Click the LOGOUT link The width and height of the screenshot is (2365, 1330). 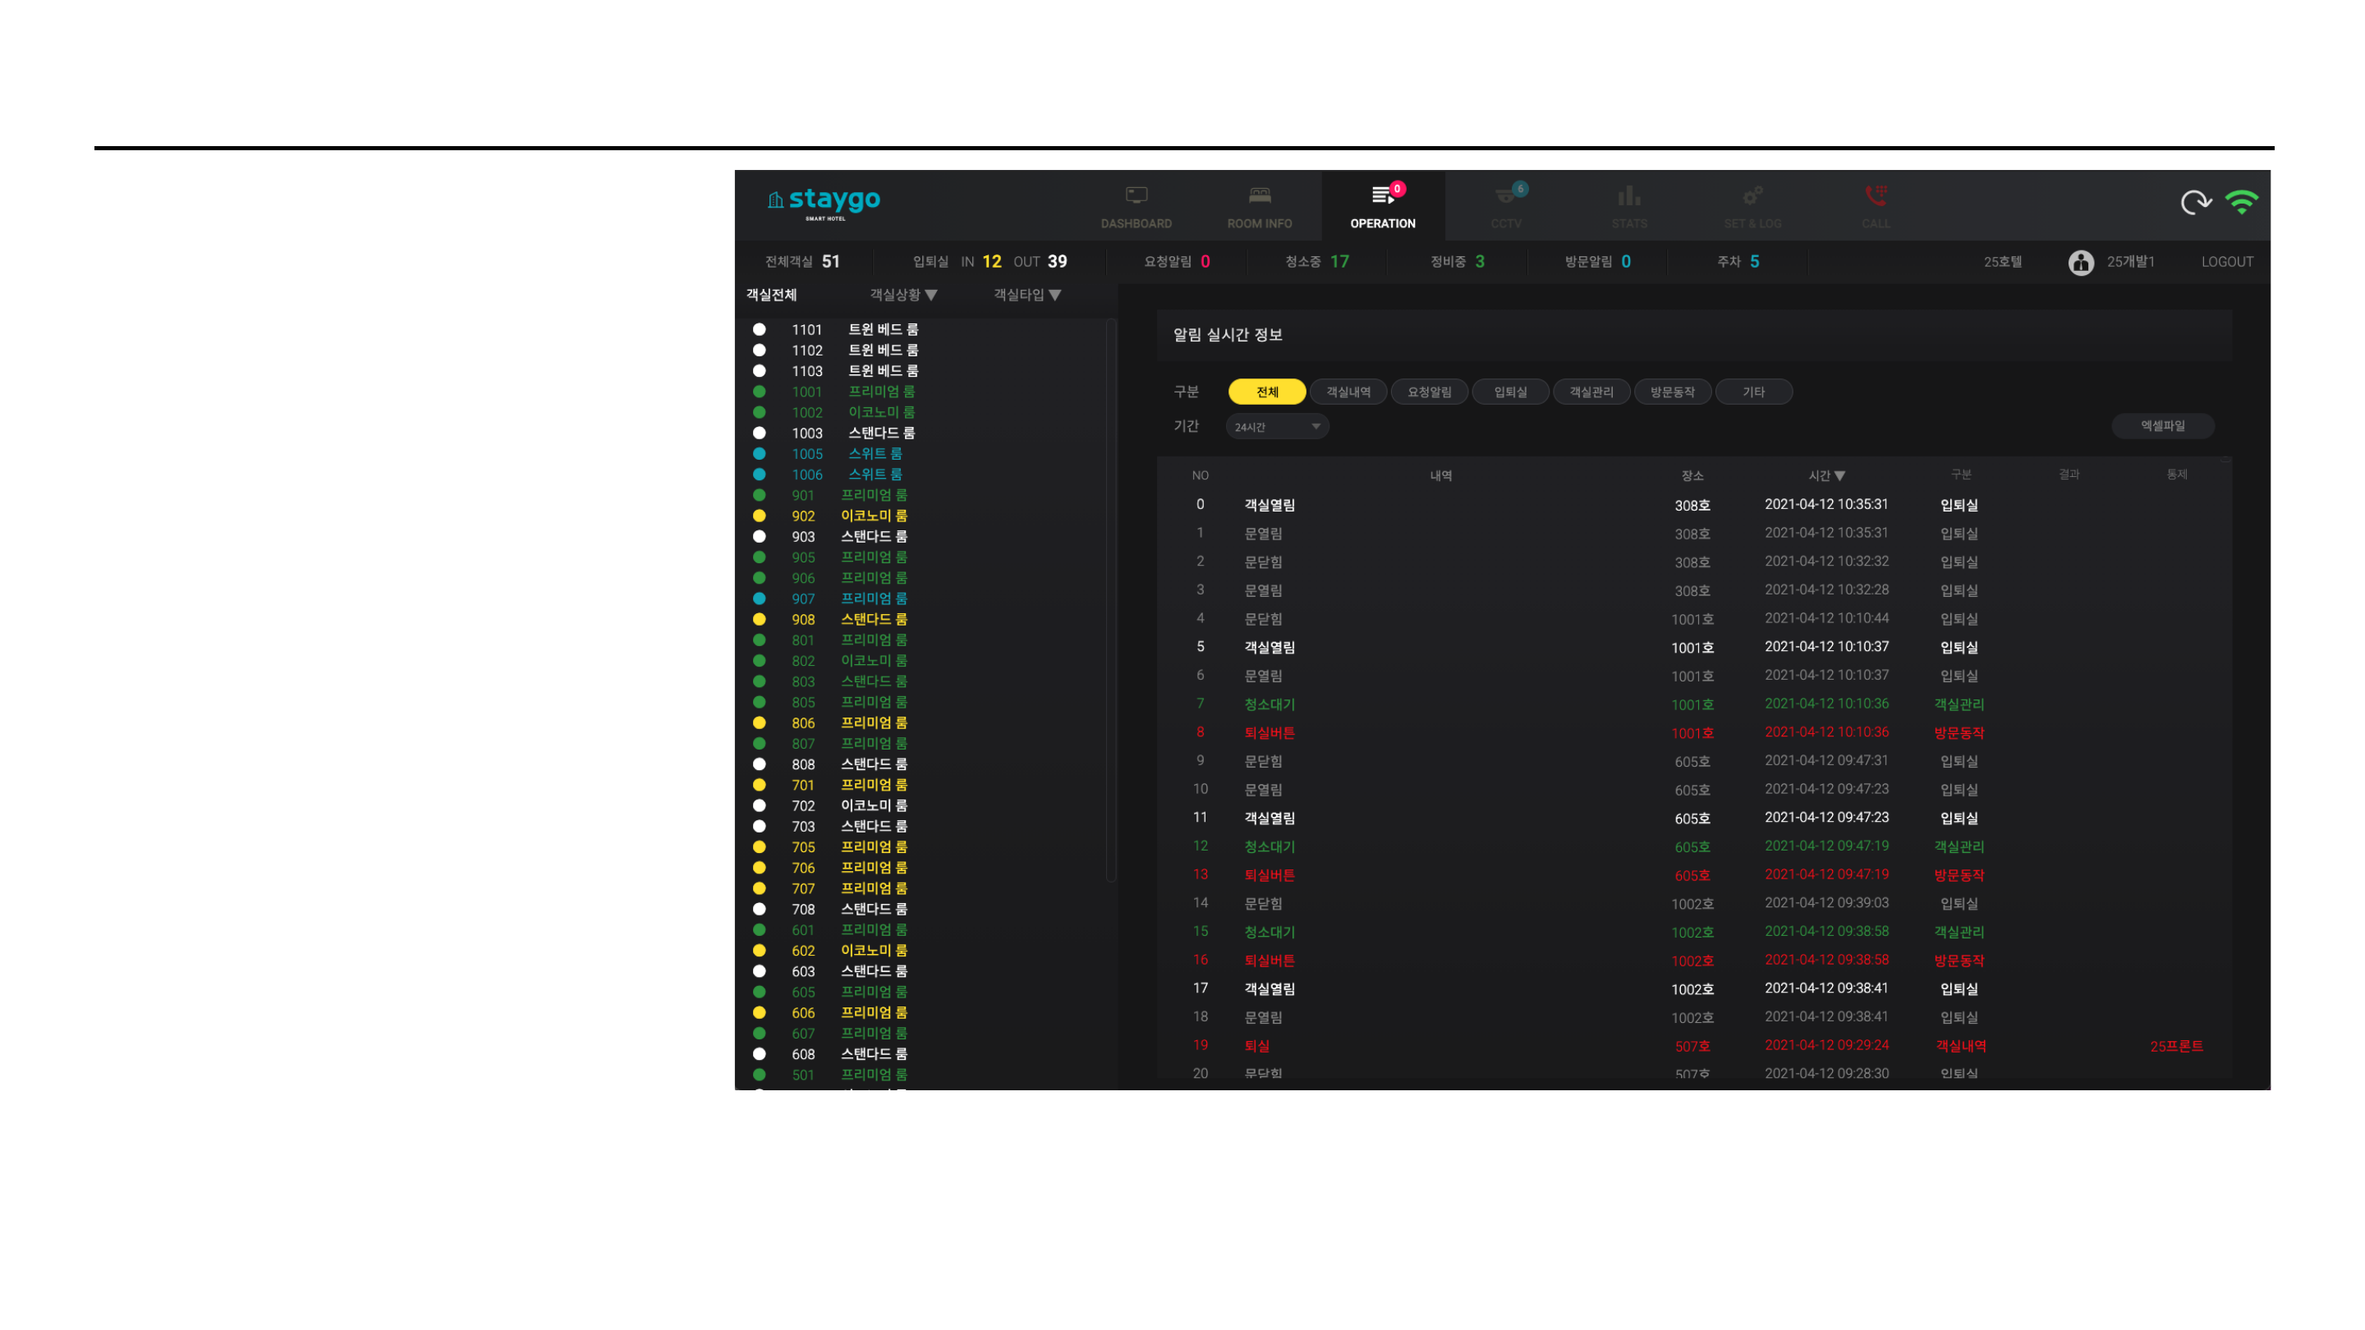pos(2226,263)
